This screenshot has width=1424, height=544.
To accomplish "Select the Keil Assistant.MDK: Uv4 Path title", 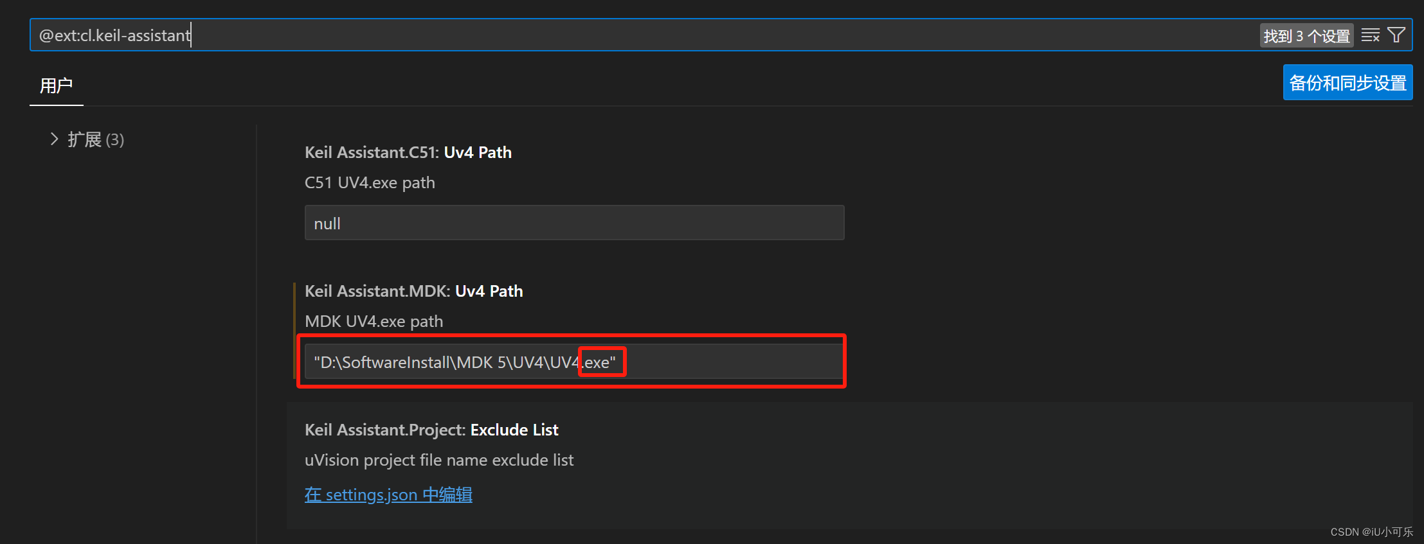I will 413,291.
